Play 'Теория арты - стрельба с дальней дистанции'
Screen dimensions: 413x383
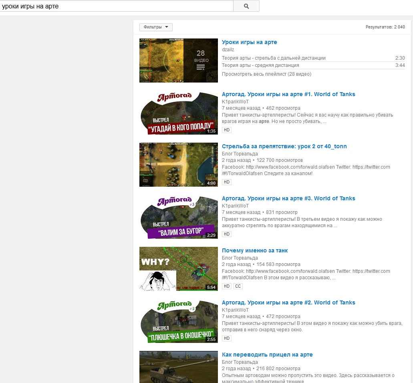(x=274, y=58)
